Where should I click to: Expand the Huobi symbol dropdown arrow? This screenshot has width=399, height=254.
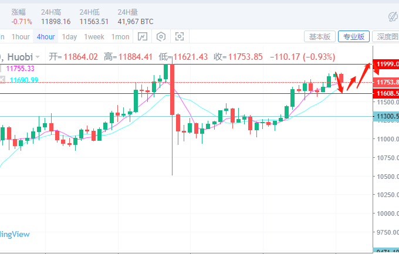pos(38,57)
